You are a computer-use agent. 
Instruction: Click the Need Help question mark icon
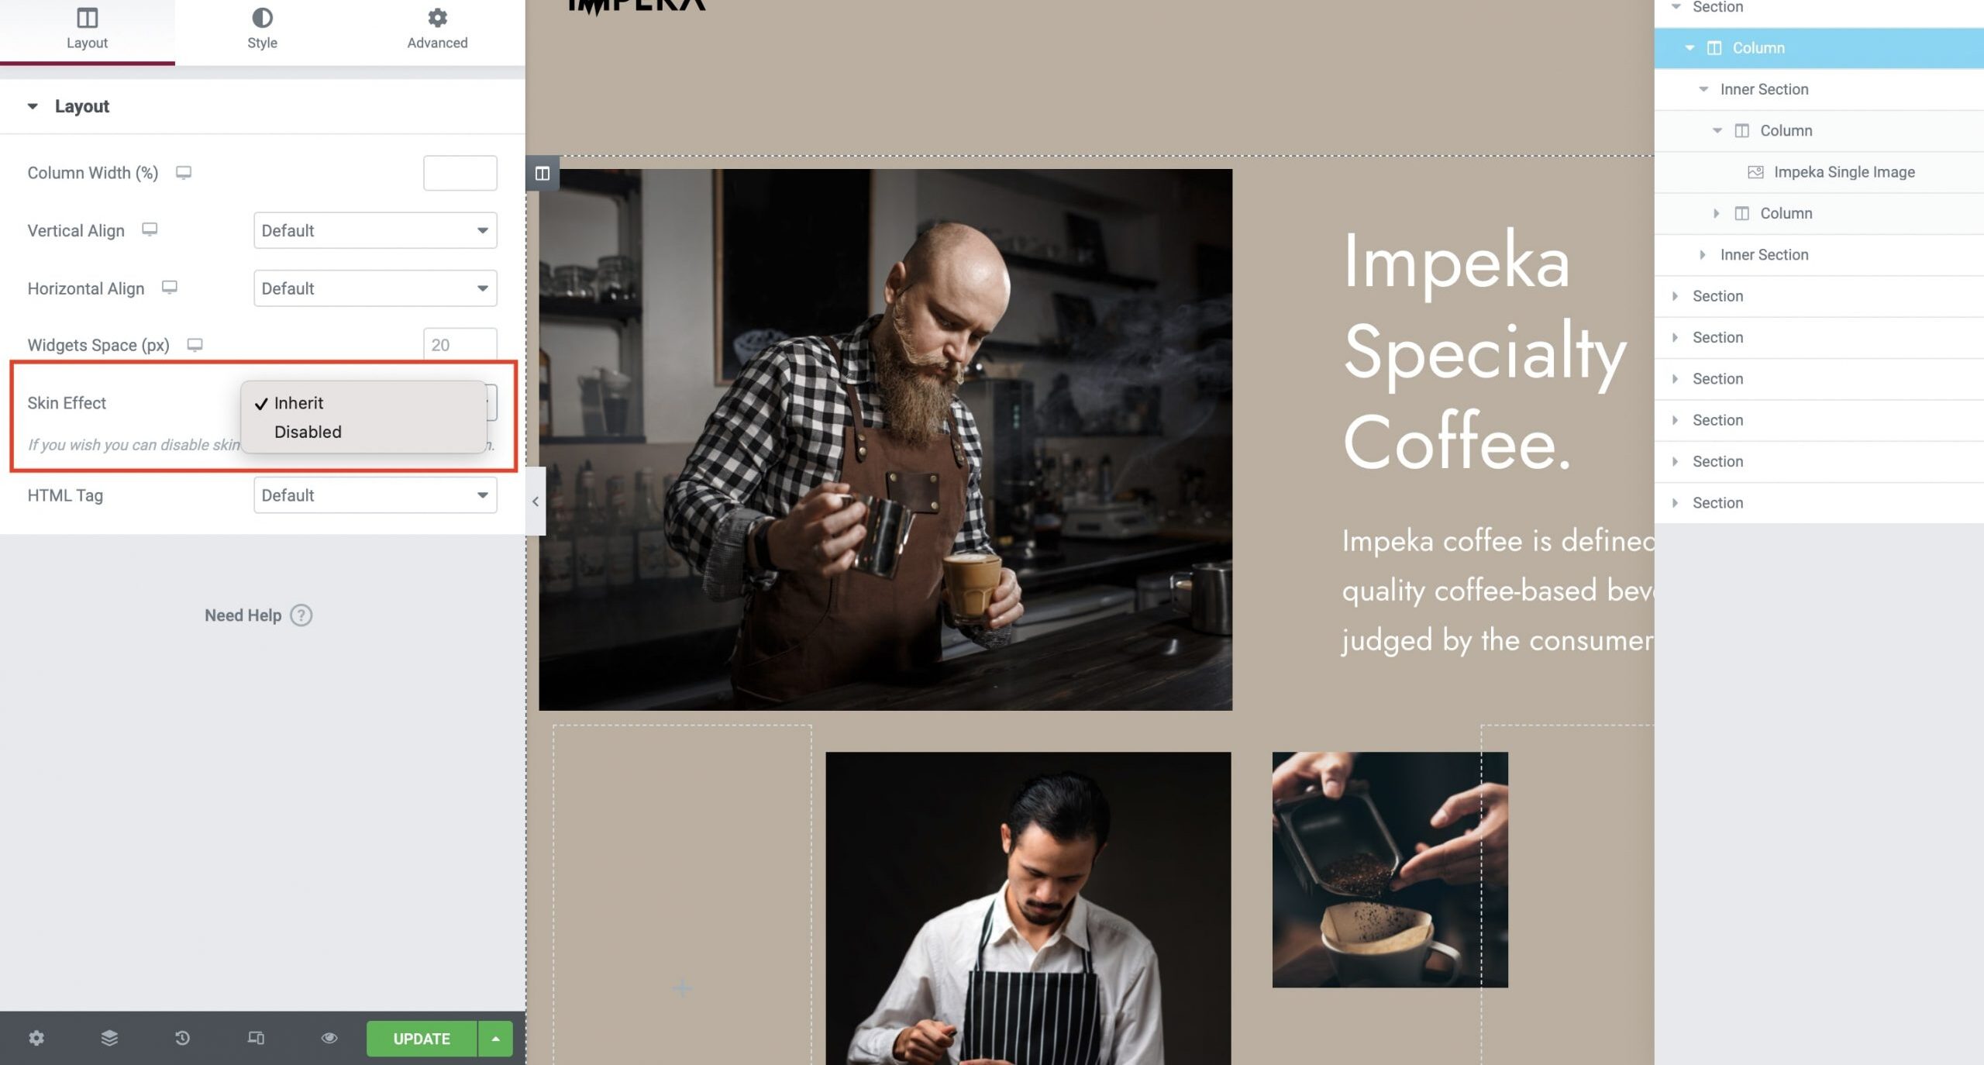(301, 615)
